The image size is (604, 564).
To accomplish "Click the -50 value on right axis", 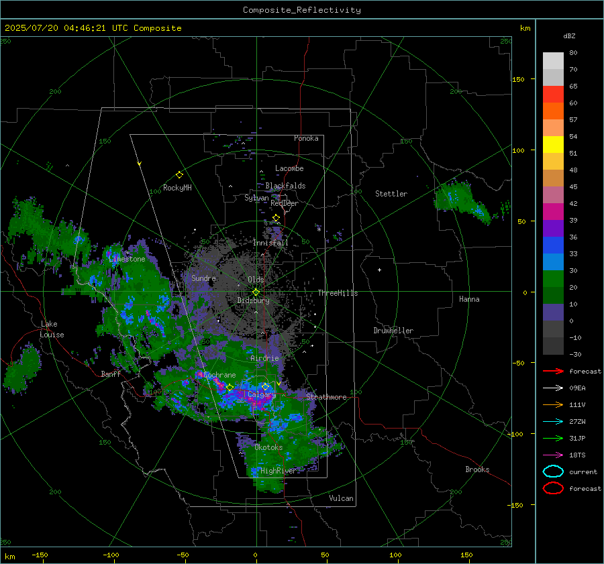I will (x=518, y=363).
